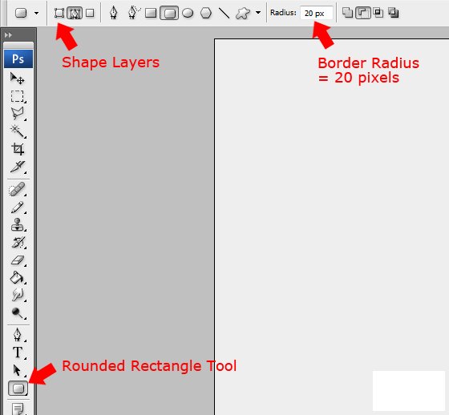The width and height of the screenshot is (449, 415).
Task: Choose the Rectangle shape in the options bar
Action: coord(151,13)
